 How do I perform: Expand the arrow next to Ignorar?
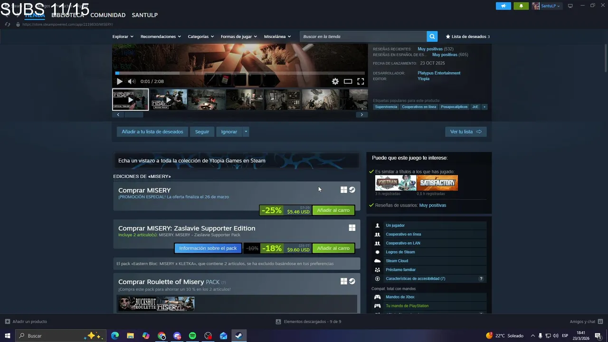[246, 132]
